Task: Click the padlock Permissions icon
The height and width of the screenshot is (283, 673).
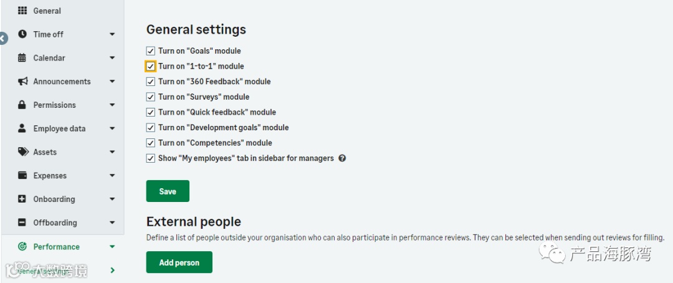Action: [x=22, y=105]
